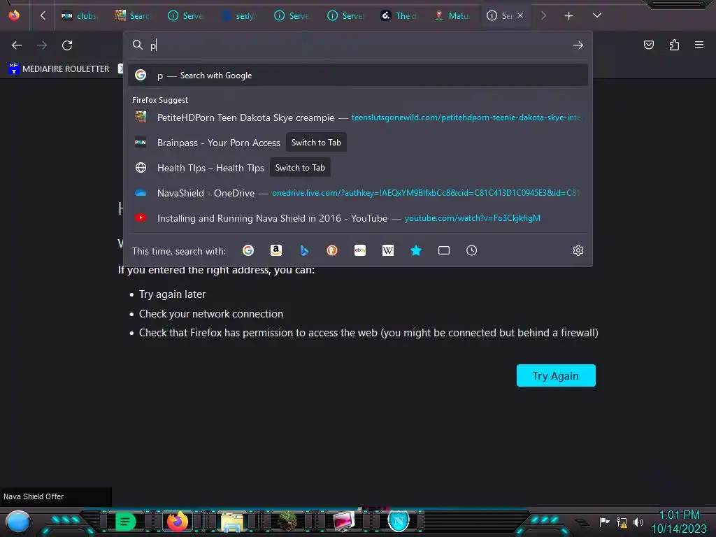Viewport: 716px width, 537px height.
Task: Switch to the Matu tab
Action: (452, 16)
